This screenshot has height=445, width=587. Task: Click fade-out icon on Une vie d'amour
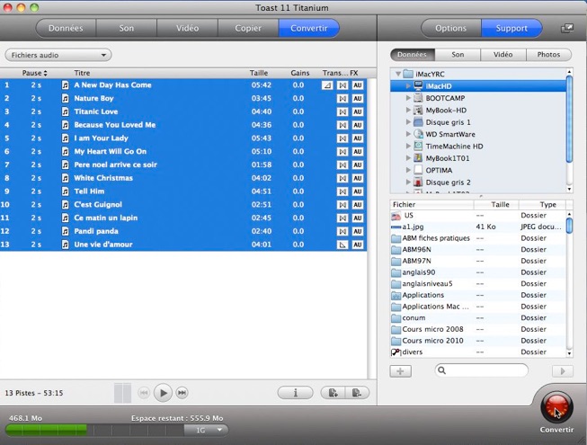tap(342, 245)
